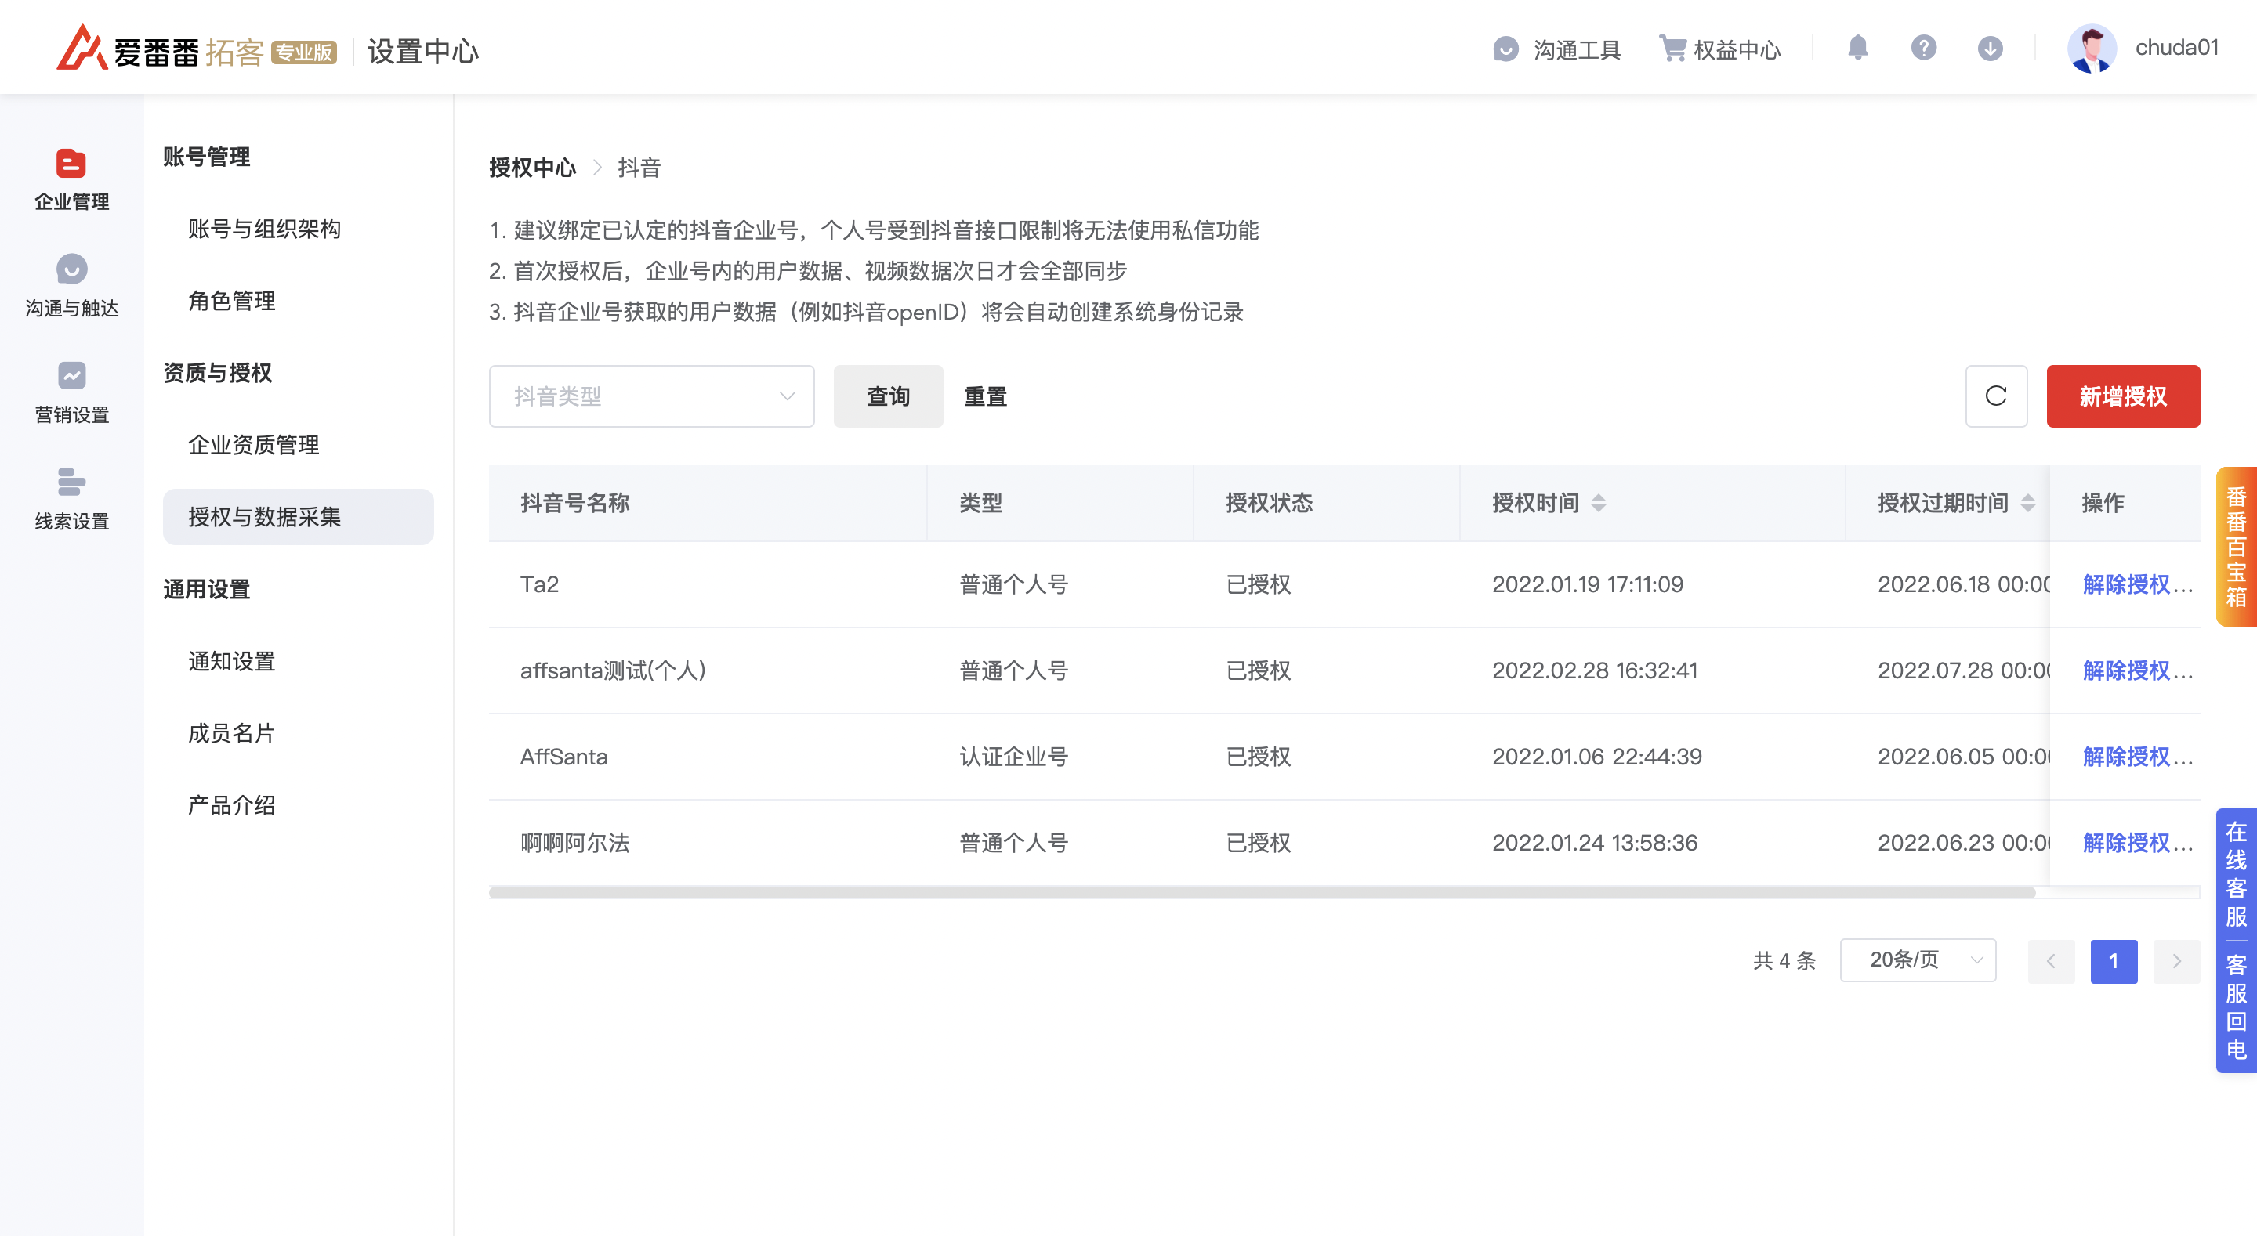The width and height of the screenshot is (2257, 1236).
Task: Click the 专业版 badge
Action: [x=303, y=52]
